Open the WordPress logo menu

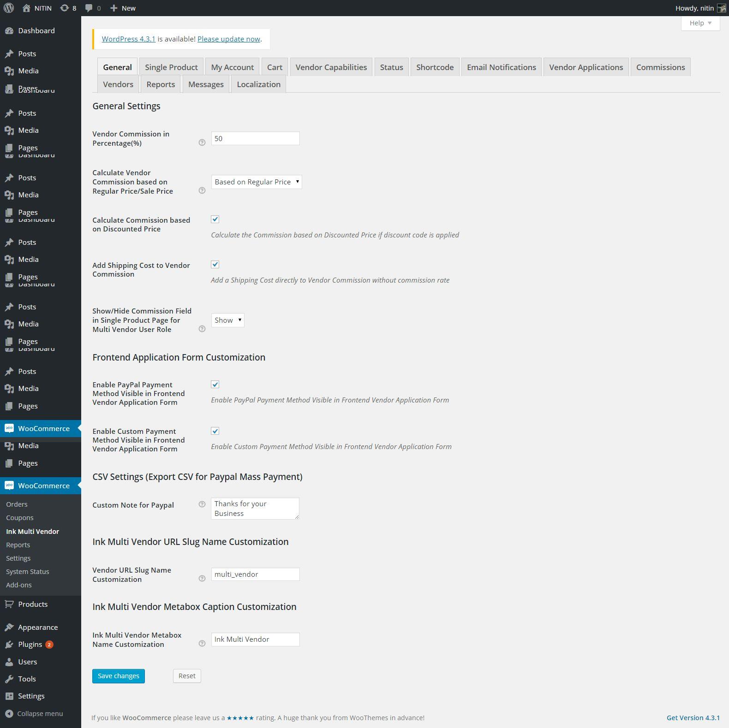click(8, 8)
